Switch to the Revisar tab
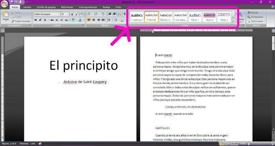 coord(106,7)
